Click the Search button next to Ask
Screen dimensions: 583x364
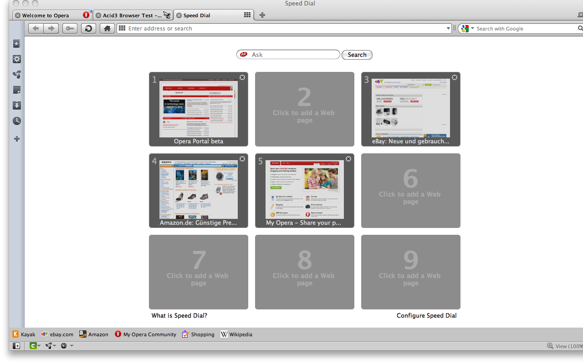pyautogui.click(x=357, y=55)
